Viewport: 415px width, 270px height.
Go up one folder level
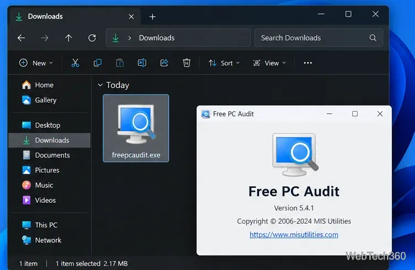point(68,38)
